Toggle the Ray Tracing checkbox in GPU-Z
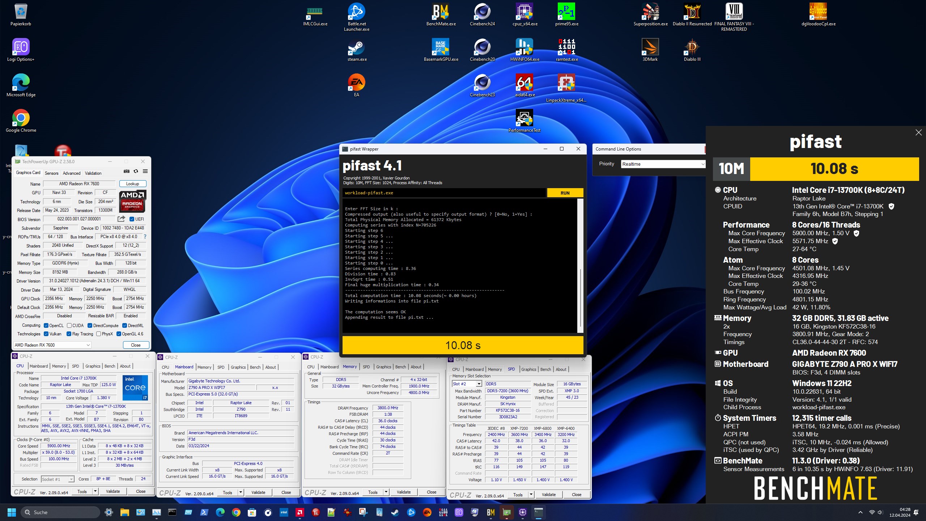This screenshot has height=521, width=926. point(69,334)
